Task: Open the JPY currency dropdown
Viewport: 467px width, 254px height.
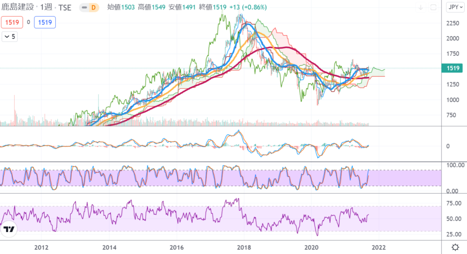Action: point(456,7)
